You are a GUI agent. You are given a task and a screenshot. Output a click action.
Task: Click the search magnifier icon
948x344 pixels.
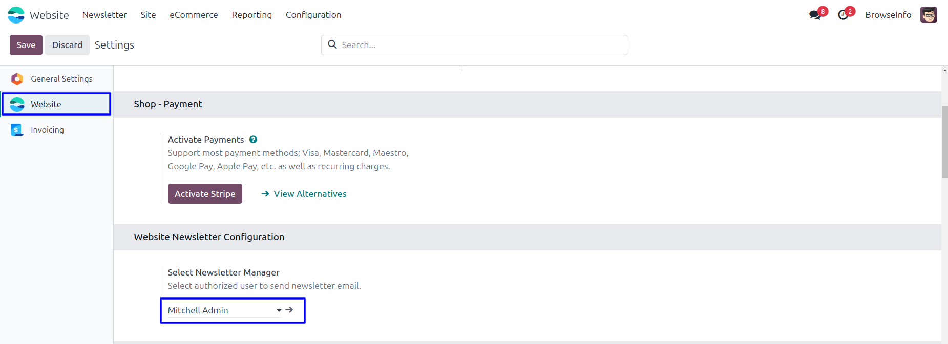332,44
